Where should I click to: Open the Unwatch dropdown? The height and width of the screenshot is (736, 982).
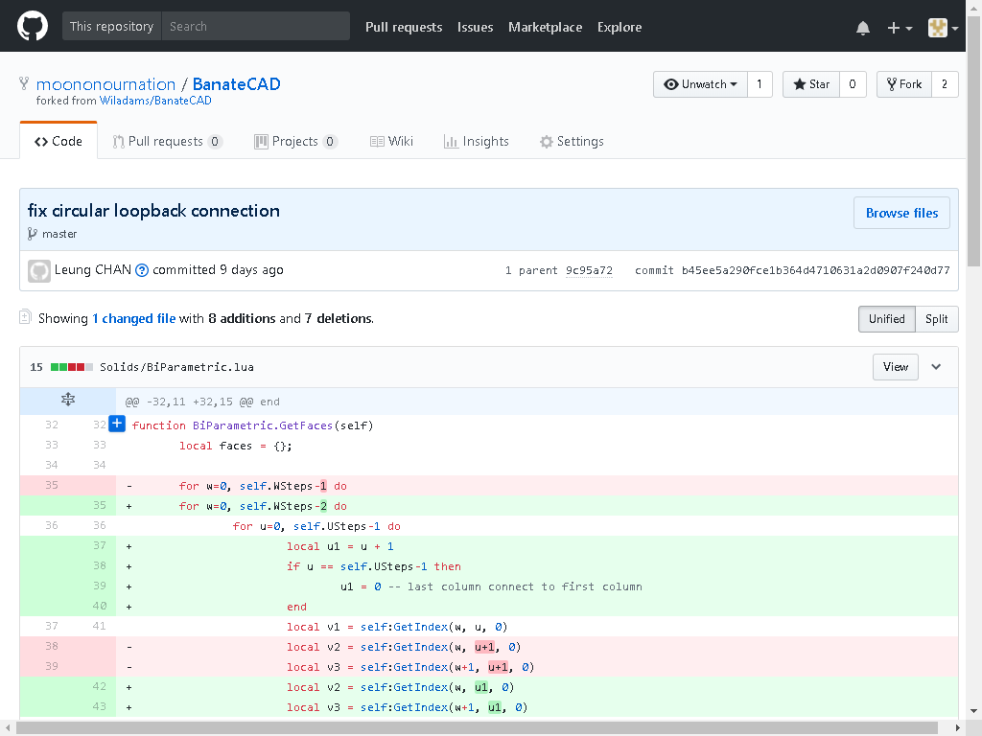(700, 83)
